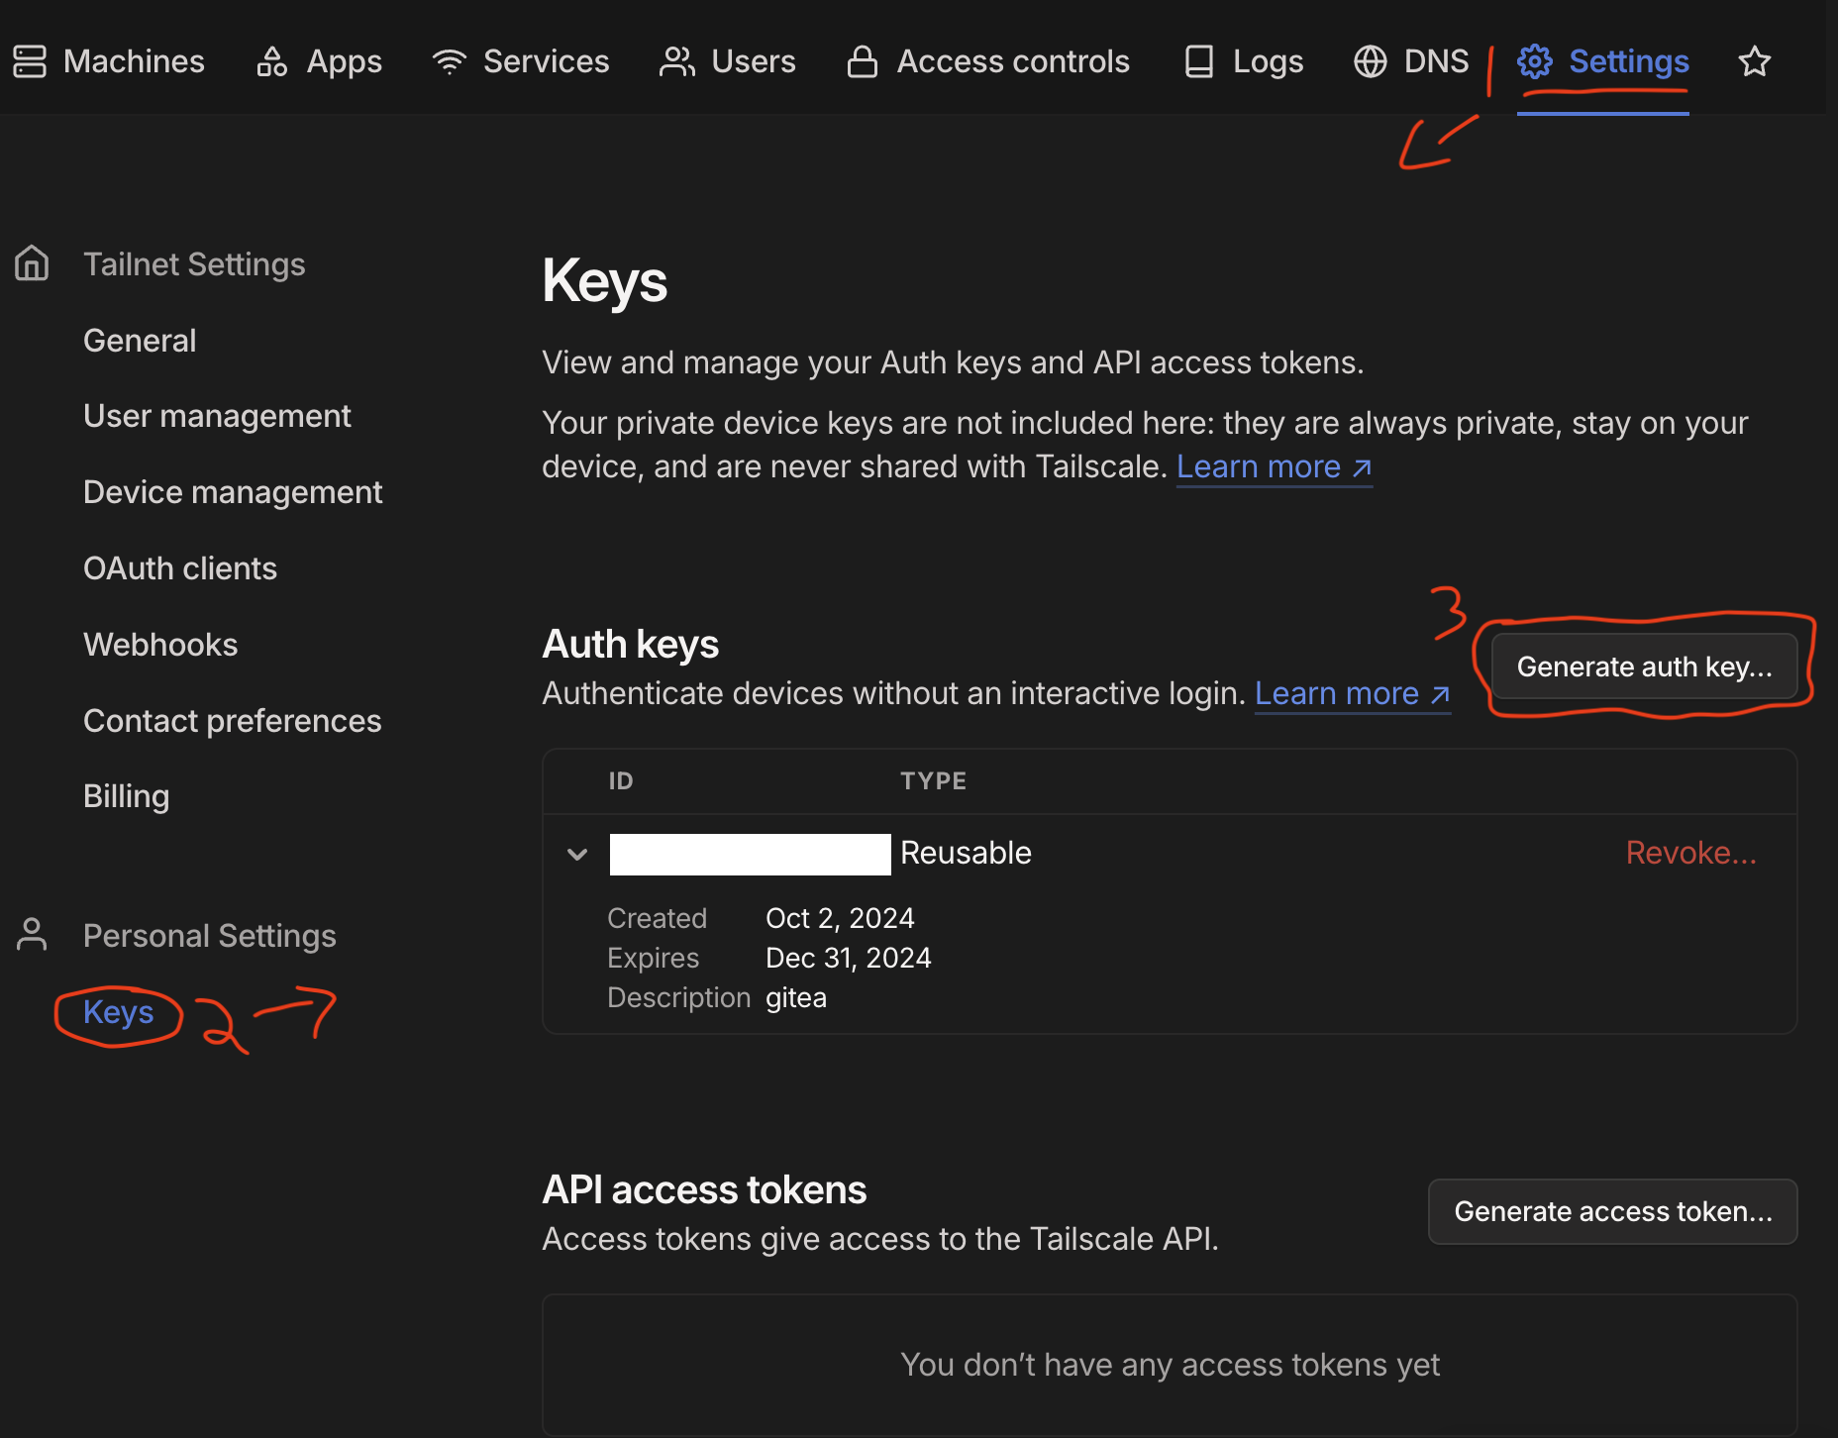Open the Machines tab
Viewport: 1838px width, 1438px height.
(109, 61)
